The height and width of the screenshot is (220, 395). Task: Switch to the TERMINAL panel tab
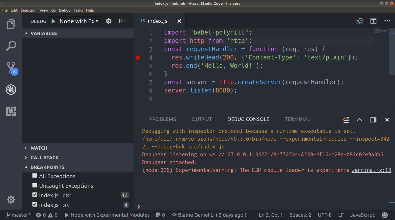pyautogui.click(x=297, y=119)
